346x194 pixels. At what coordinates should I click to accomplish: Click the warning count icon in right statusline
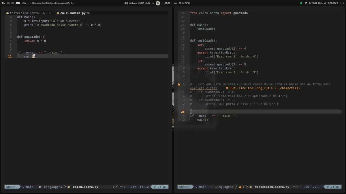pyautogui.click(x=240, y=187)
